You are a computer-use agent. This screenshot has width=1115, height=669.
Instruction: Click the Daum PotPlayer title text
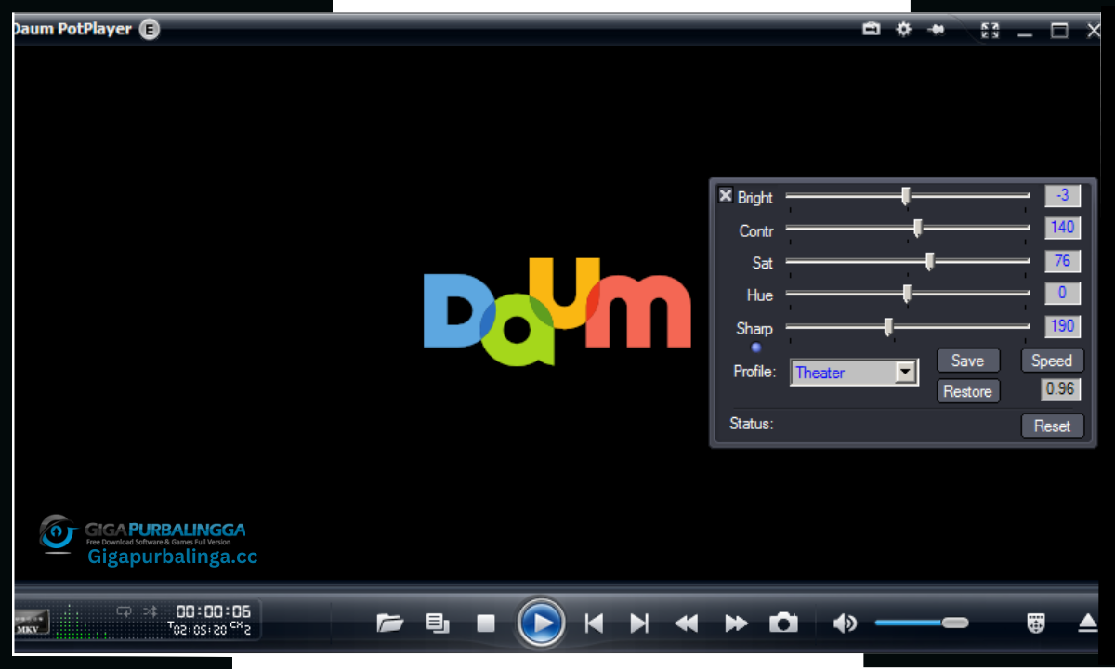(x=72, y=30)
